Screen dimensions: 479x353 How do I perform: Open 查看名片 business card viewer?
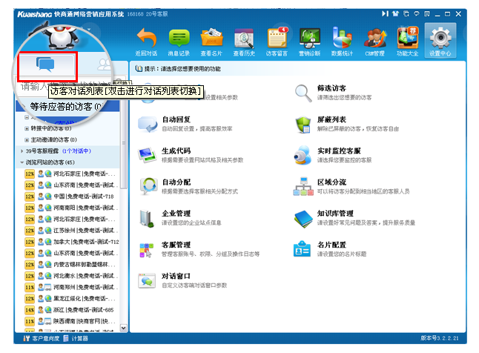click(211, 38)
